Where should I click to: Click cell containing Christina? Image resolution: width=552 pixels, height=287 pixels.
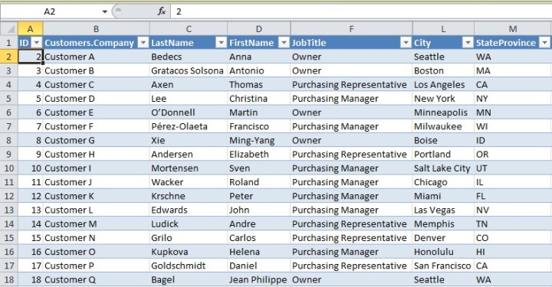coord(259,99)
